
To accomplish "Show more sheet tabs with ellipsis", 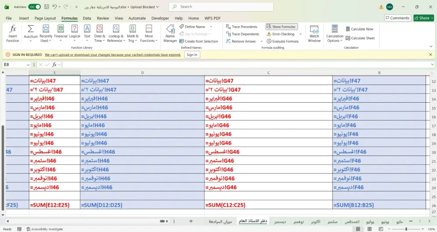I will click(x=411, y=221).
